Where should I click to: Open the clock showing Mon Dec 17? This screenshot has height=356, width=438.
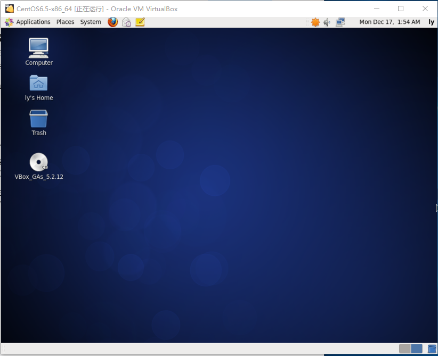pos(390,22)
